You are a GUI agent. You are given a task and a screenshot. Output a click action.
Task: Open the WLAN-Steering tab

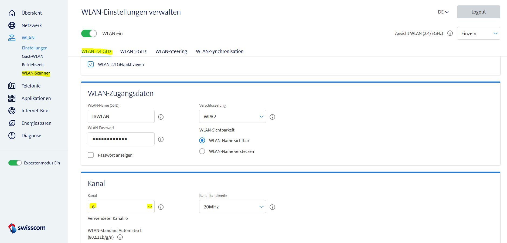tap(171, 51)
